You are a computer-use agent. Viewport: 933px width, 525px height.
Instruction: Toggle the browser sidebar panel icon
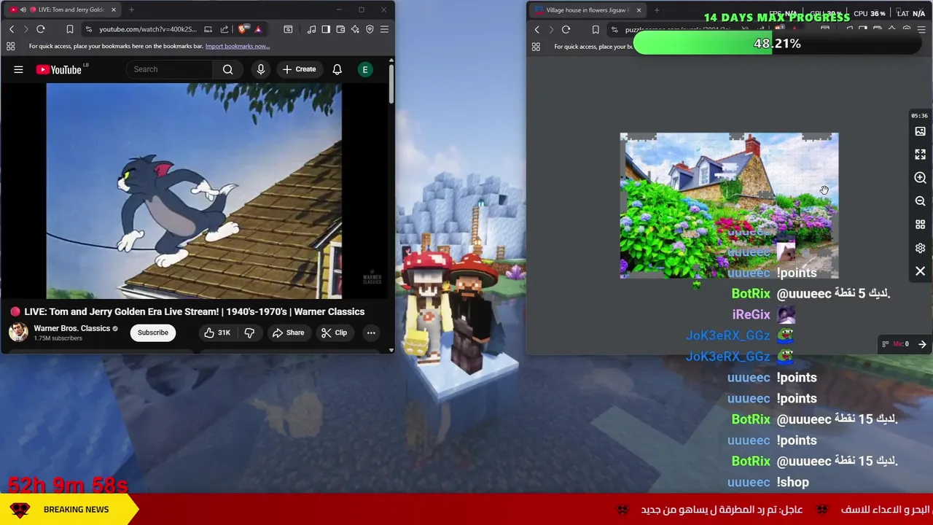click(x=326, y=29)
